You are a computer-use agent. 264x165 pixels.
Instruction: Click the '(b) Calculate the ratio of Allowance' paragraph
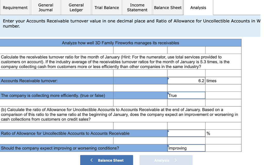[x=120, y=114]
